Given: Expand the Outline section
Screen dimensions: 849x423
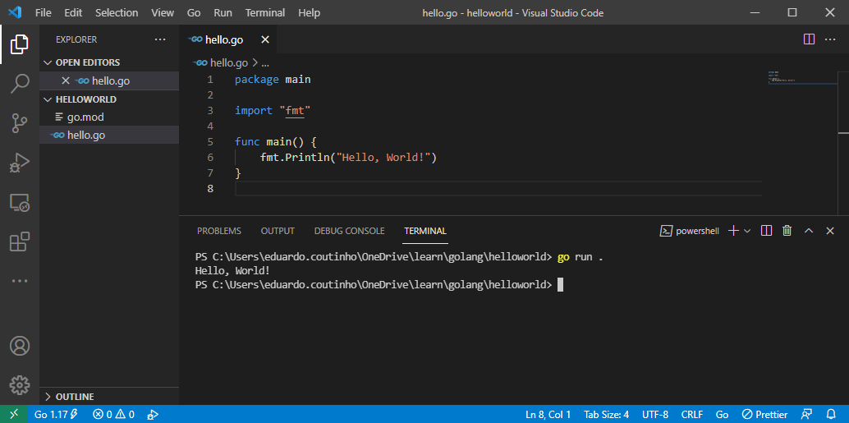Looking at the screenshot, I should tap(109, 397).
